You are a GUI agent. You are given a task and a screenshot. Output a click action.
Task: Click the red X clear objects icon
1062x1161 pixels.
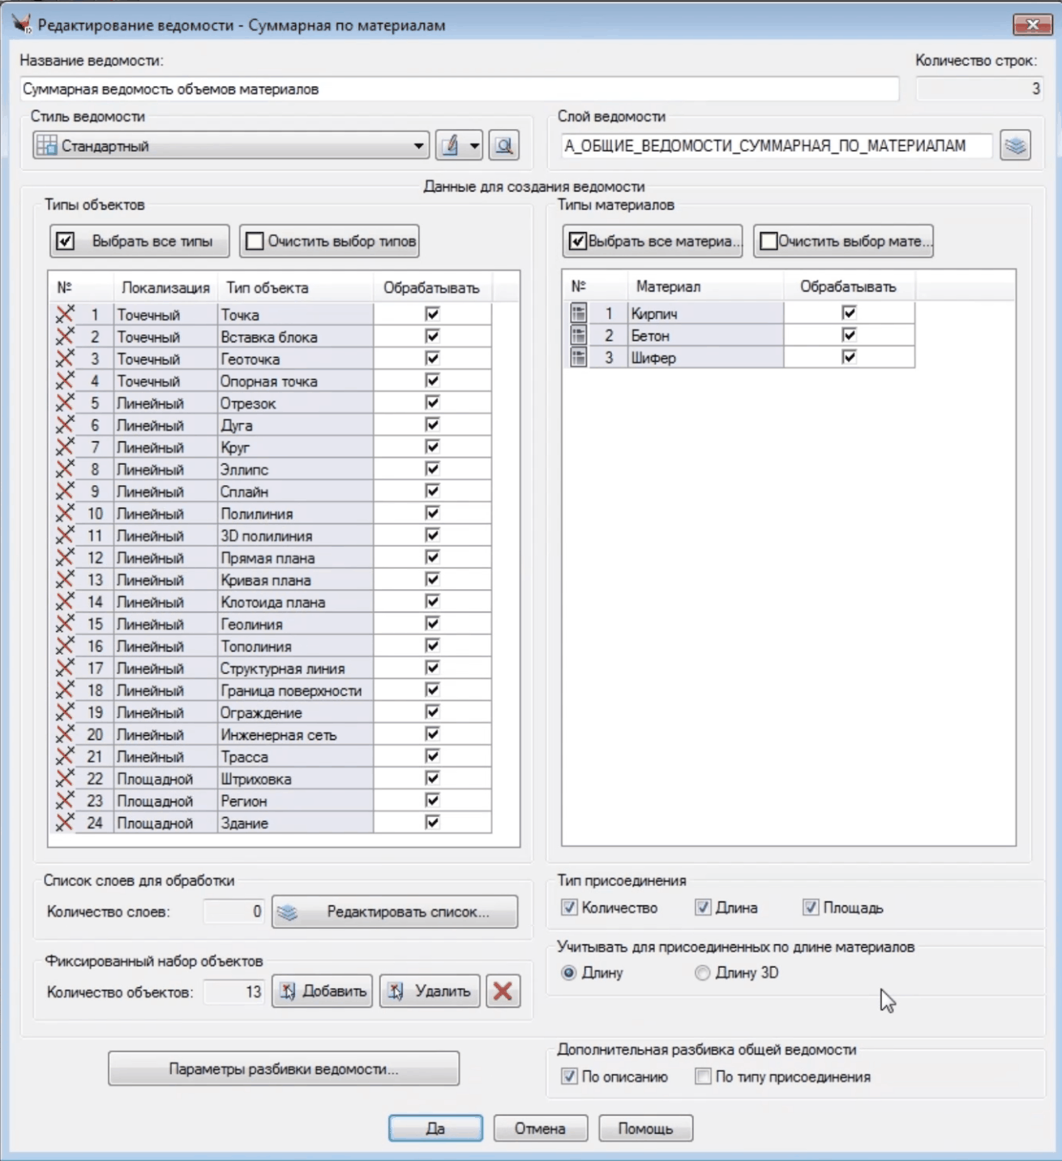(x=503, y=991)
